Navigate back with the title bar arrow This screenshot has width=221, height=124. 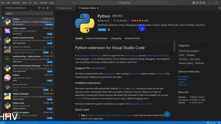click(74, 2)
